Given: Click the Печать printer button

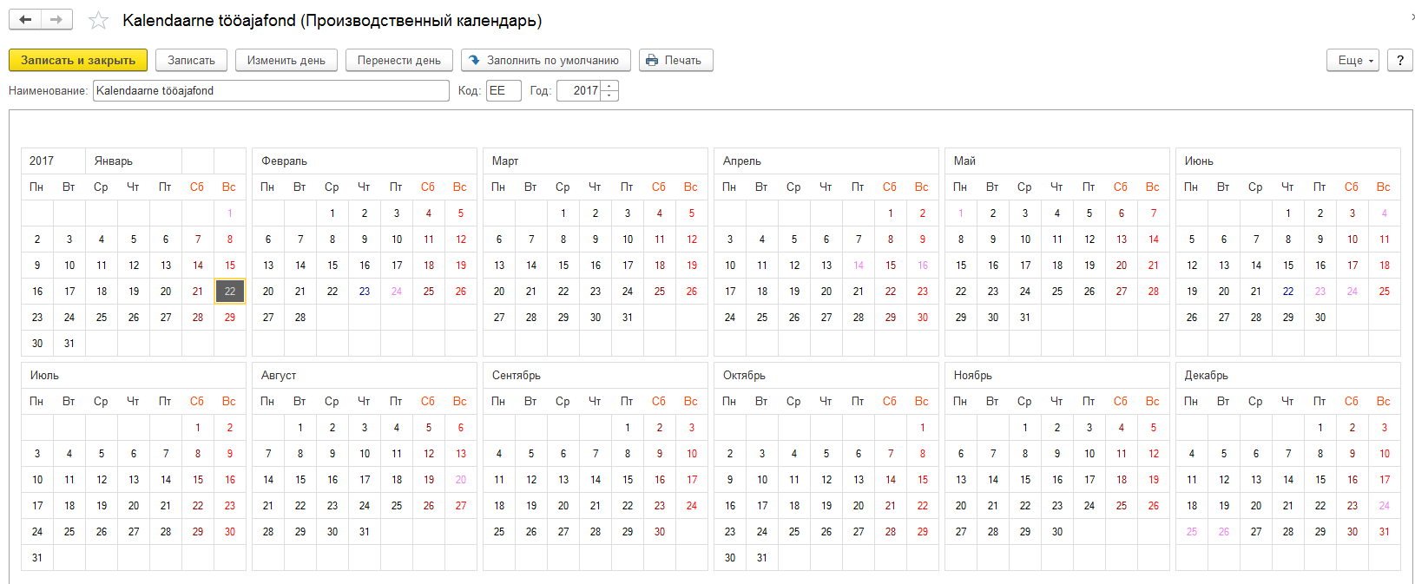Looking at the screenshot, I should pos(675,61).
